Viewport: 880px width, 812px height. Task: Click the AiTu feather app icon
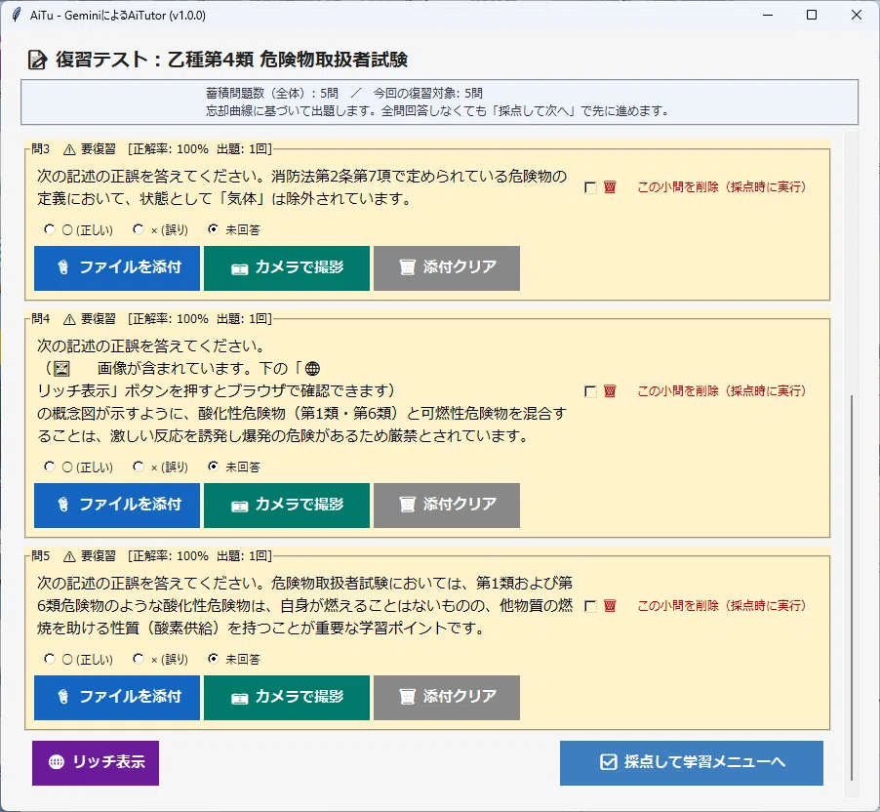click(x=17, y=15)
